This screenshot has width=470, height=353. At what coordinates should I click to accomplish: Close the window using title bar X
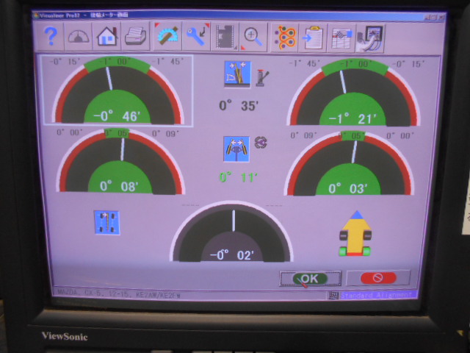(x=441, y=18)
